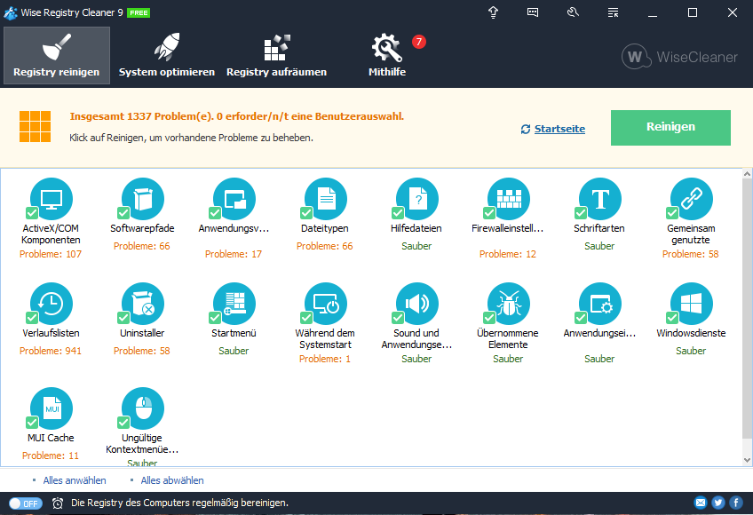The image size is (753, 515).
Task: Open the Facebook icon in status bar
Action: coord(736,503)
